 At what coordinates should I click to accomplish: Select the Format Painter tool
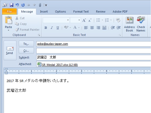[27, 30]
